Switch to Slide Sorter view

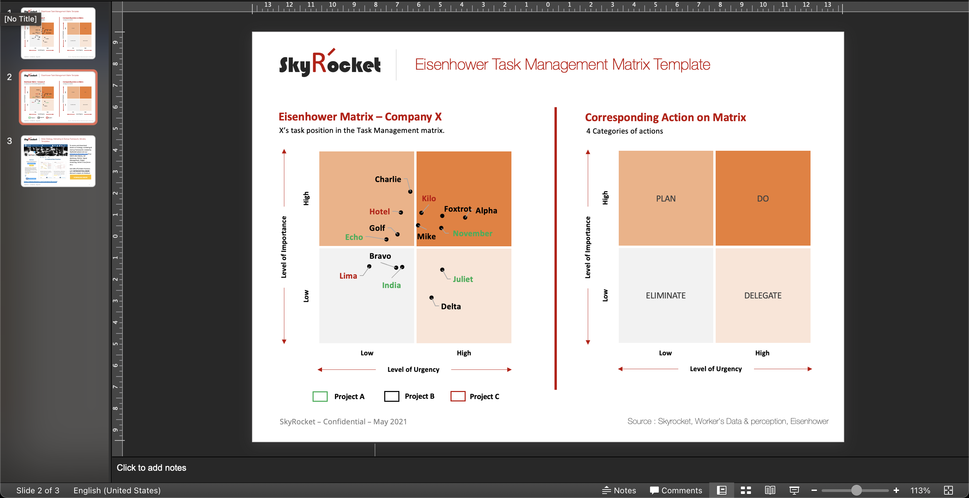coord(746,490)
